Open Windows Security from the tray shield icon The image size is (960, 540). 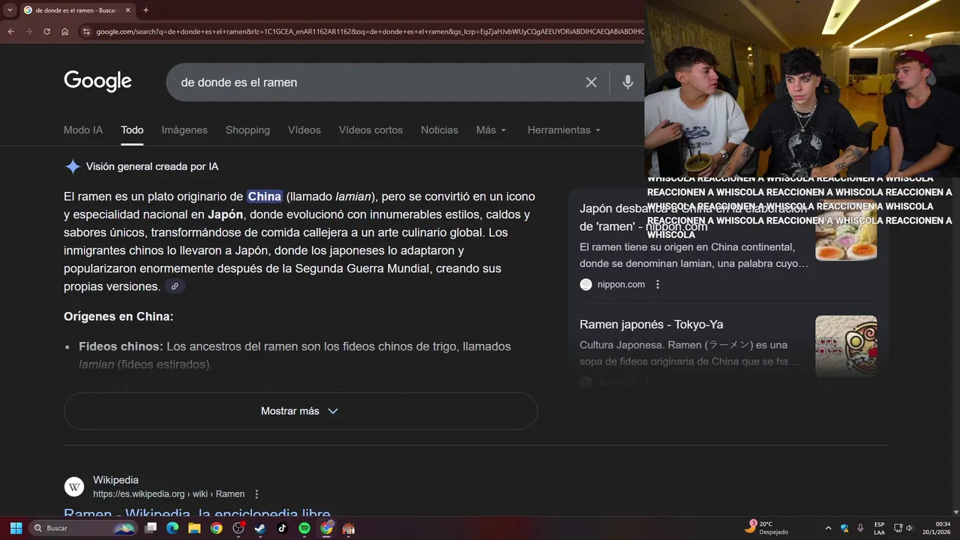(x=844, y=528)
